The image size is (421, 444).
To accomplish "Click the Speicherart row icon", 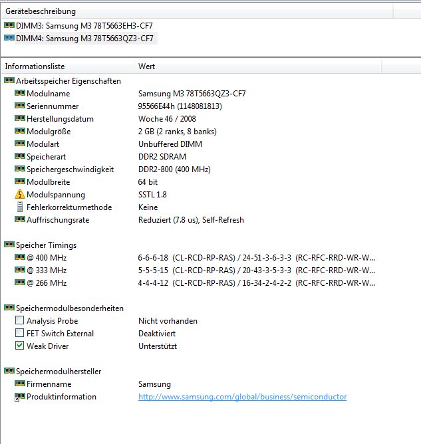I will [20, 156].
